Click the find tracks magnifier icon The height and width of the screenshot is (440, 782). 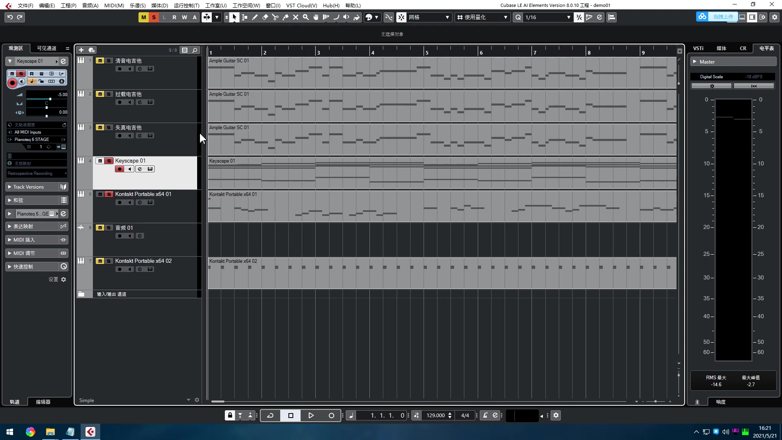195,50
